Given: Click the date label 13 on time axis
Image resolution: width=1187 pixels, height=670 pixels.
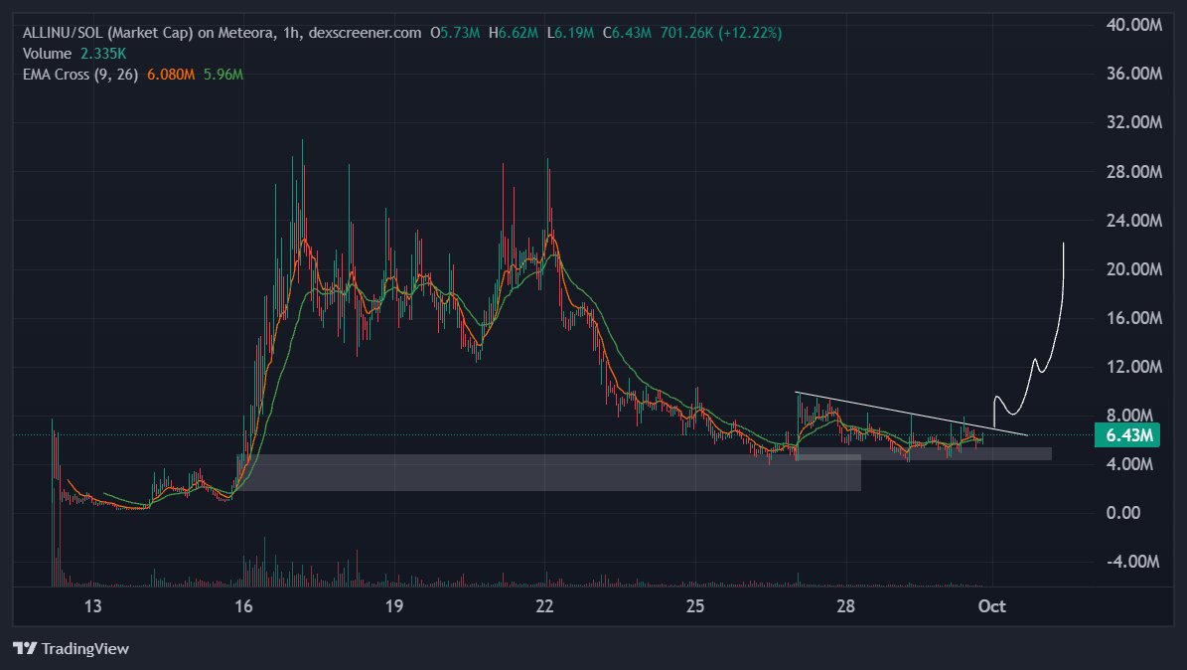Looking at the screenshot, I should 92,606.
